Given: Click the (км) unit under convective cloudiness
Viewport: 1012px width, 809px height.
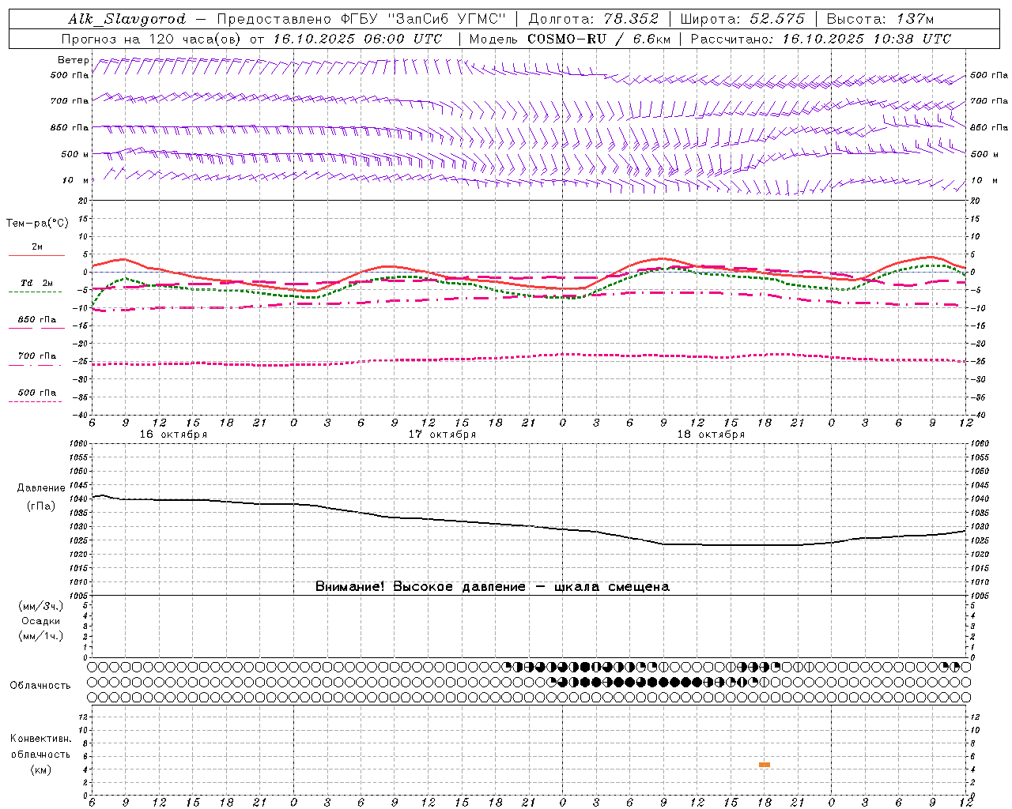Looking at the screenshot, I should coord(40,769).
